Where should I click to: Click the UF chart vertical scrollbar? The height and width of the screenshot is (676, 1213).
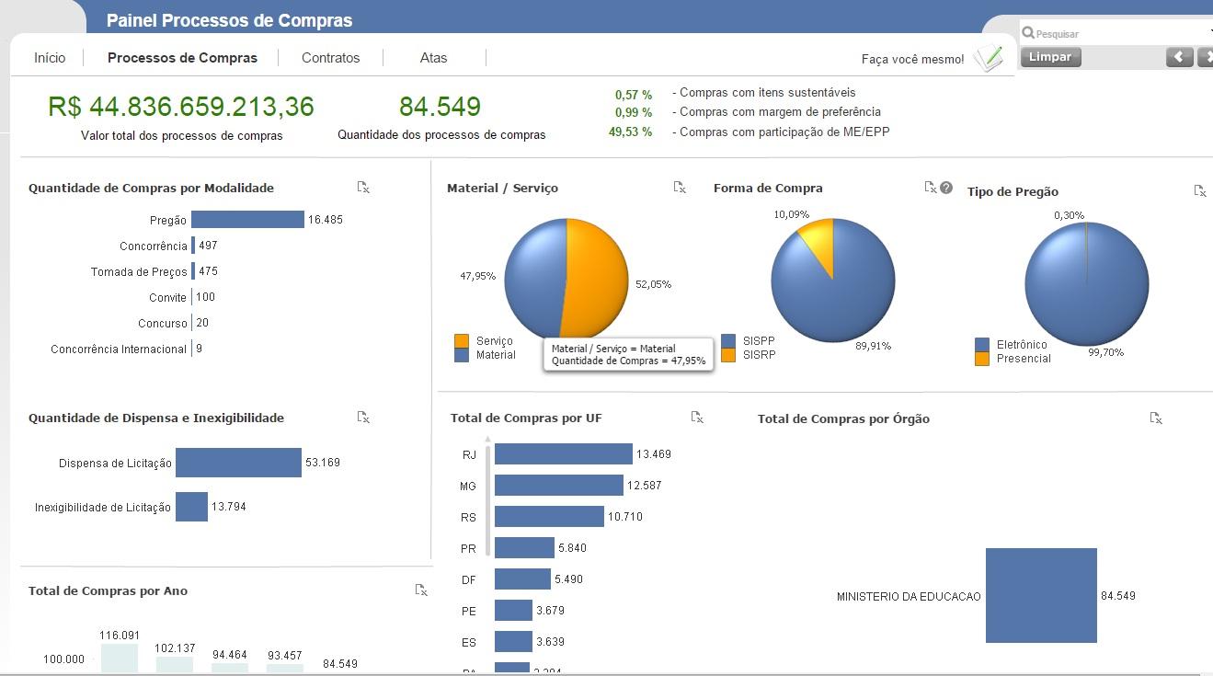(x=487, y=501)
